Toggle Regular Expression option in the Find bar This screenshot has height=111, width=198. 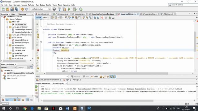pyautogui.click(x=108, y=77)
